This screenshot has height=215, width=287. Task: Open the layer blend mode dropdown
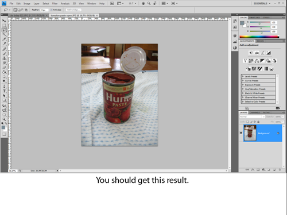point(252,116)
